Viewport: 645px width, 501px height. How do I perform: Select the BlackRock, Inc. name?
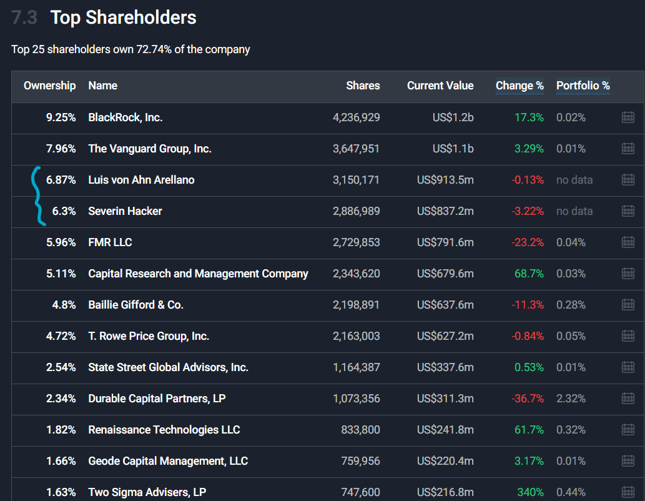[x=126, y=117]
